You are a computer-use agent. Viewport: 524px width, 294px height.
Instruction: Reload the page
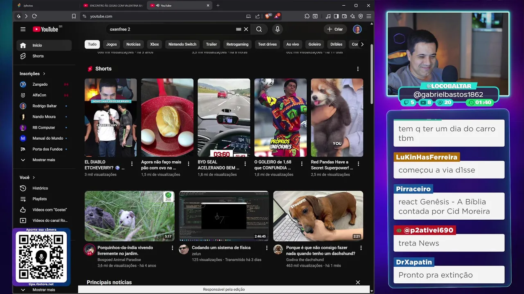tap(34, 16)
